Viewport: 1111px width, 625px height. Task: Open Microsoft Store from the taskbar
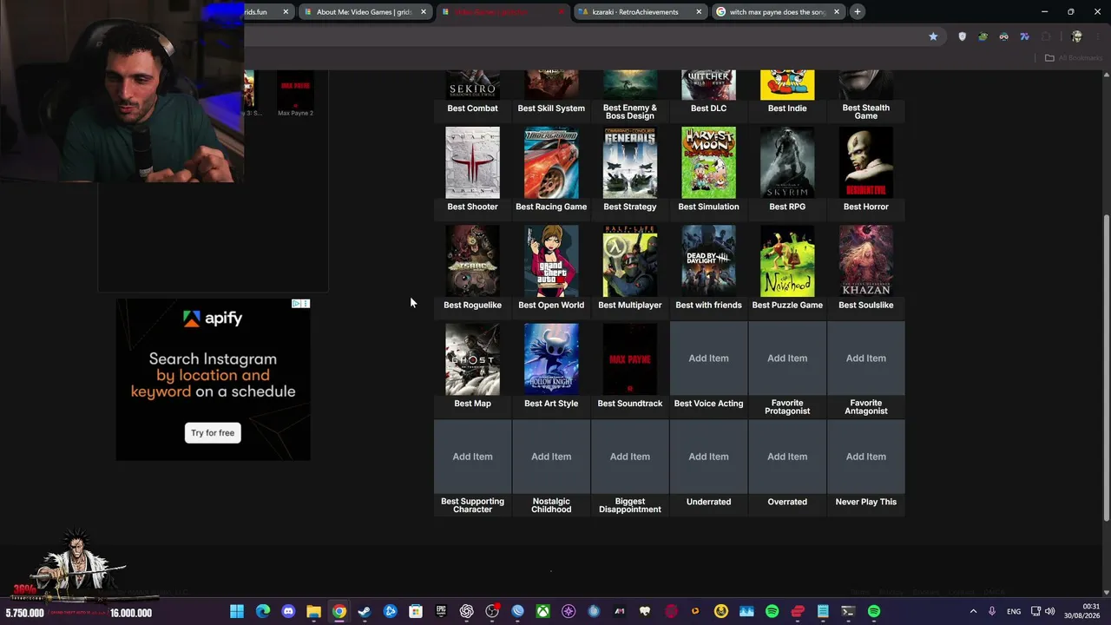(416, 612)
